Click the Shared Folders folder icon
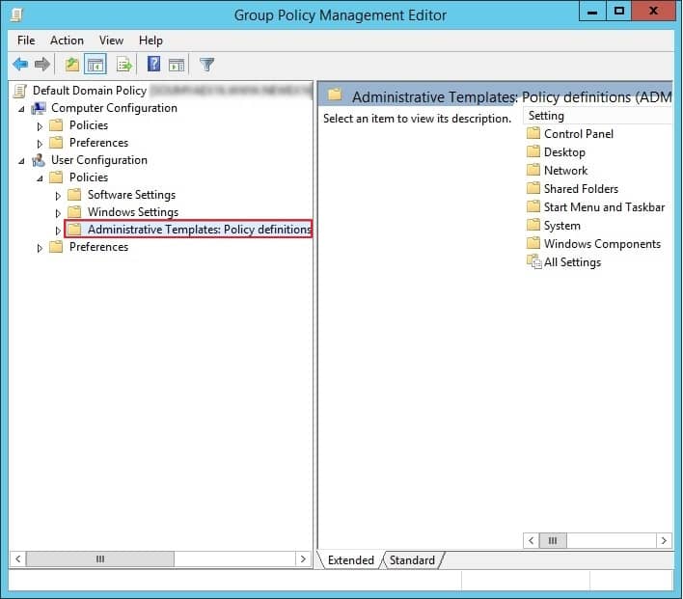This screenshot has height=599, width=683. pyautogui.click(x=533, y=188)
